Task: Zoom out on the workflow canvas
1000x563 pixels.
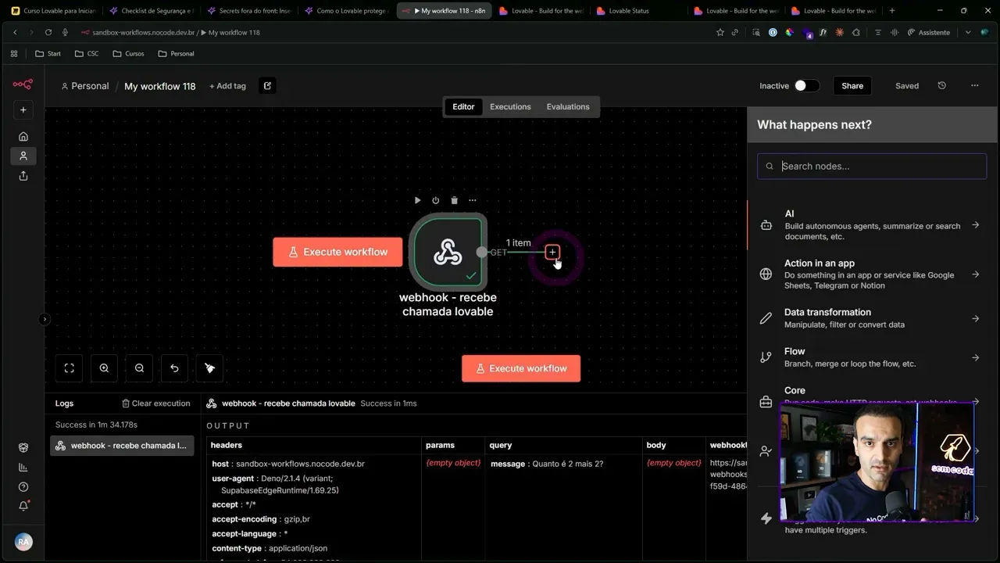Action: click(x=139, y=368)
